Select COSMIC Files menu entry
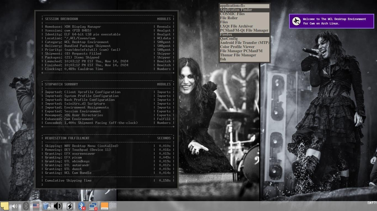Screen dimensions: 377x211 tap(245, 14)
